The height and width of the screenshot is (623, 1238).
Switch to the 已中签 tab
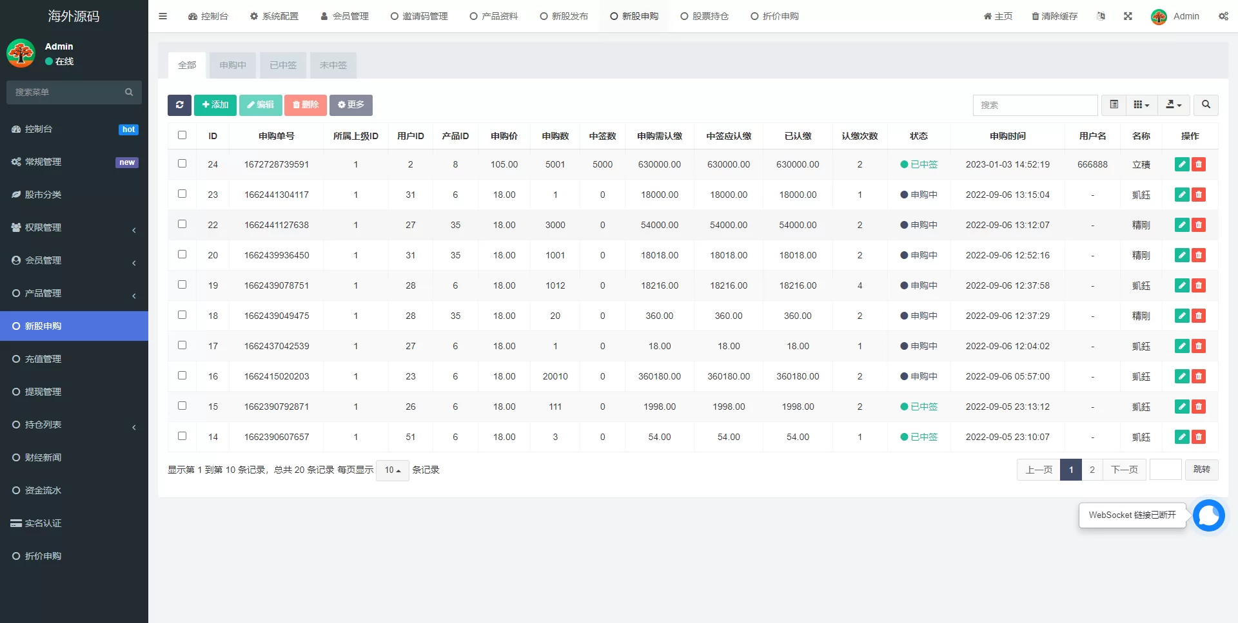[x=283, y=65]
